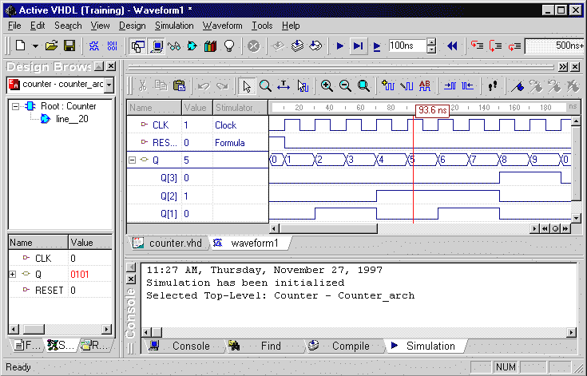The image size is (587, 376).
Task: Open the Simulation menu
Action: [173, 26]
